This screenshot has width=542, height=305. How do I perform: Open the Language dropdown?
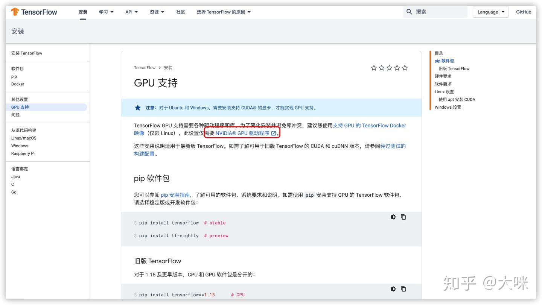(x=490, y=12)
